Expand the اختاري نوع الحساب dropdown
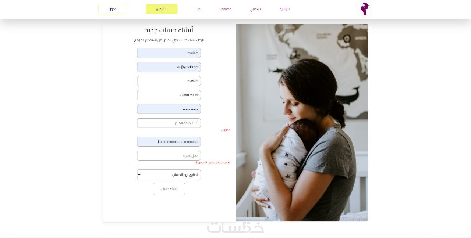This screenshot has height=238, width=471. click(x=169, y=175)
